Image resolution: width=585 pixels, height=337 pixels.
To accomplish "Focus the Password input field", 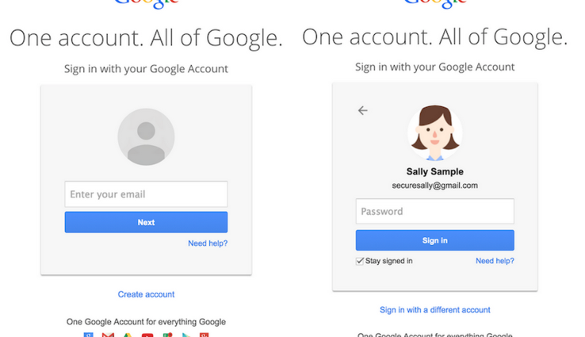I will tap(434, 212).
